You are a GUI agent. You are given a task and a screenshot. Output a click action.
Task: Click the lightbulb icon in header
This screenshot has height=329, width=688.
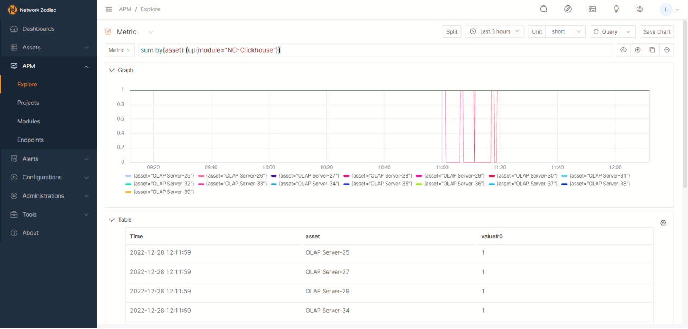point(616,9)
